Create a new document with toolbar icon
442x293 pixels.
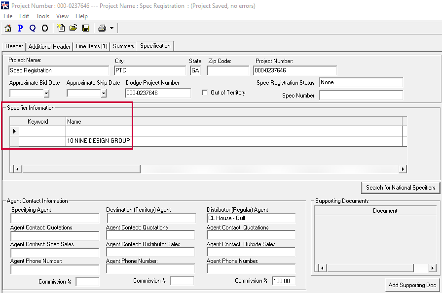[61, 28]
